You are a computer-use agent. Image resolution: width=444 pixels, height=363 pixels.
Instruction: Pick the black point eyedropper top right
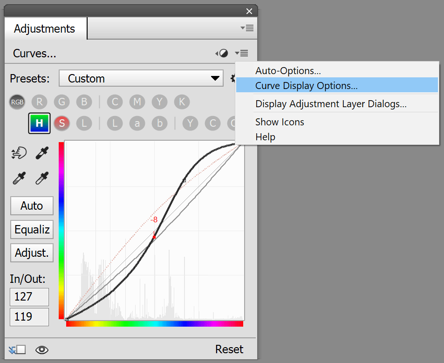[43, 153]
